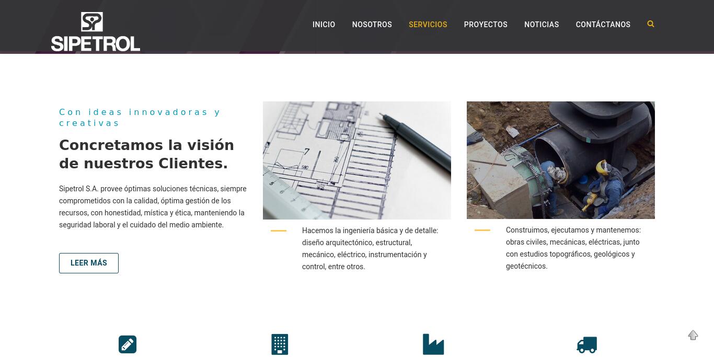Click the Sipetrol logo
This screenshot has height=357, width=714.
[96, 31]
